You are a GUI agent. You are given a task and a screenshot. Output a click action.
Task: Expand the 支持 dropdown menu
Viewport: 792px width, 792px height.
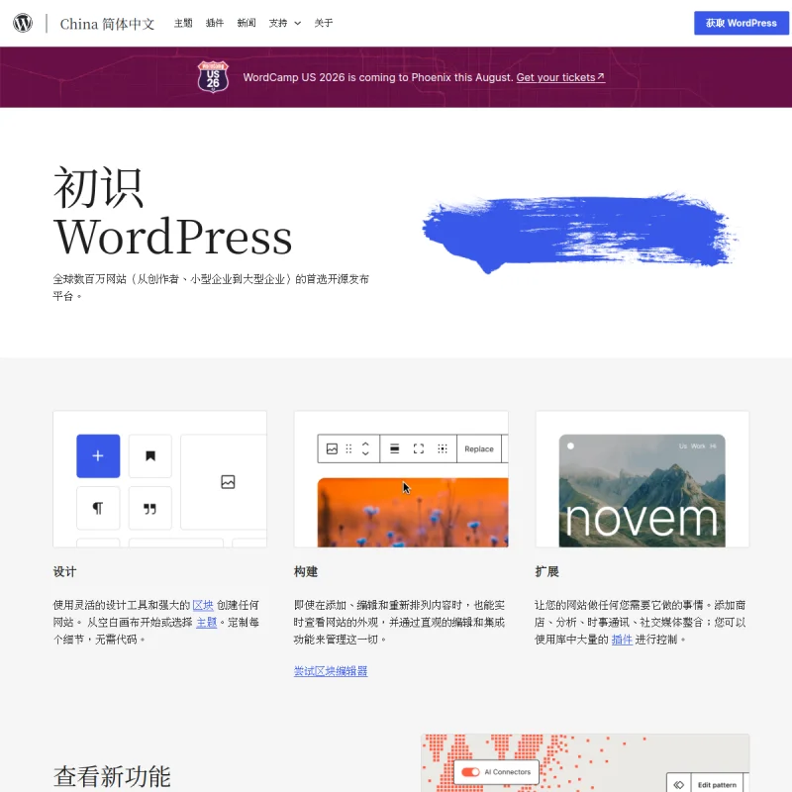pos(285,23)
